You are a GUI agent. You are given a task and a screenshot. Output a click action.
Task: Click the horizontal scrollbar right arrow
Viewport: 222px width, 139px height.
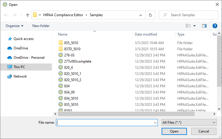click(214, 114)
